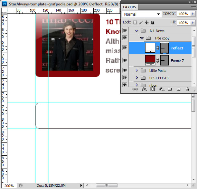This screenshot has height=189, width=197.
Task: Click the status bar preview icon
Action: click(x=21, y=185)
